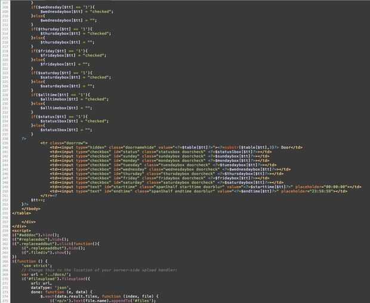
Task: Click the $status1box[$tt] = "" line
Action: [66, 130]
